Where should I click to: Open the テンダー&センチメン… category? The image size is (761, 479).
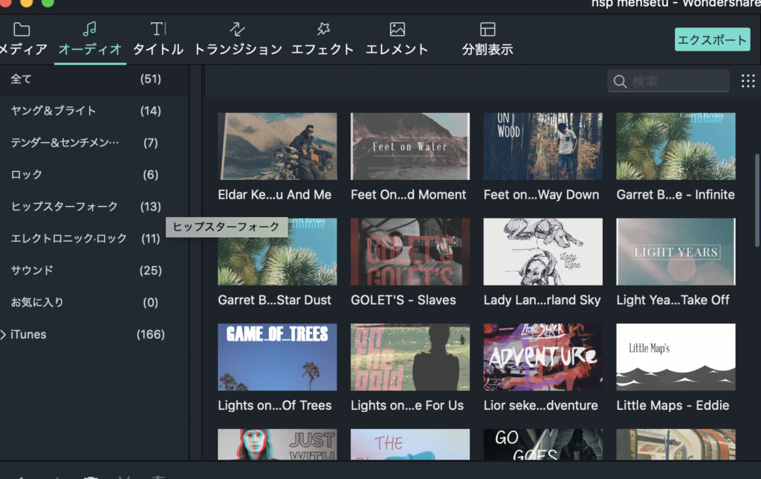point(94,143)
